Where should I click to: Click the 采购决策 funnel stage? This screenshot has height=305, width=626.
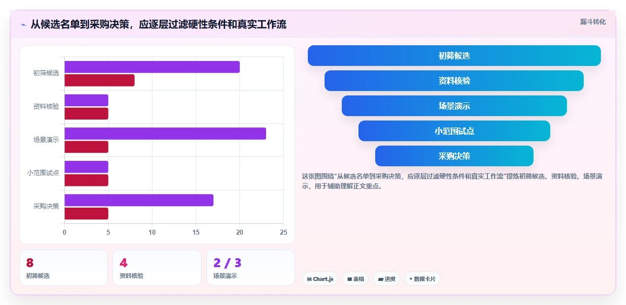[454, 156]
